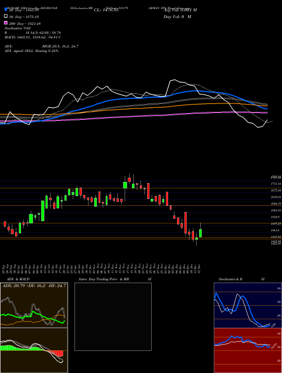Click the magenta 200 Day legend swatch
Viewport: 282px width, 373px height.
[x=6, y=23]
